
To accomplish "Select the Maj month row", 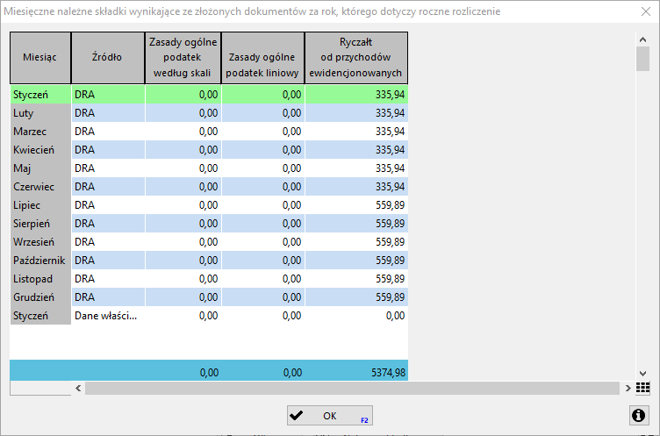I will [209, 168].
